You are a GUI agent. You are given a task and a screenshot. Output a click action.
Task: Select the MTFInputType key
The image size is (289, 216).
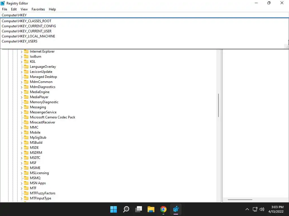41,198
